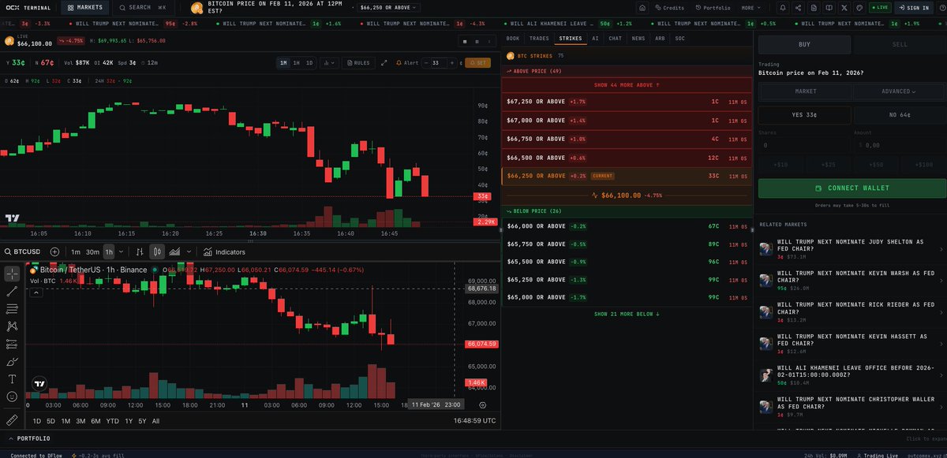Click the TradingView logo on BTCUSD chart

pyautogui.click(x=39, y=384)
